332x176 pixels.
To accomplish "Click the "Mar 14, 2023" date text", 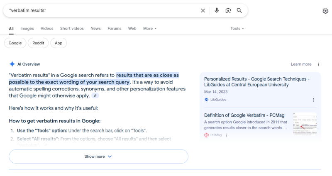I will 216,92.
